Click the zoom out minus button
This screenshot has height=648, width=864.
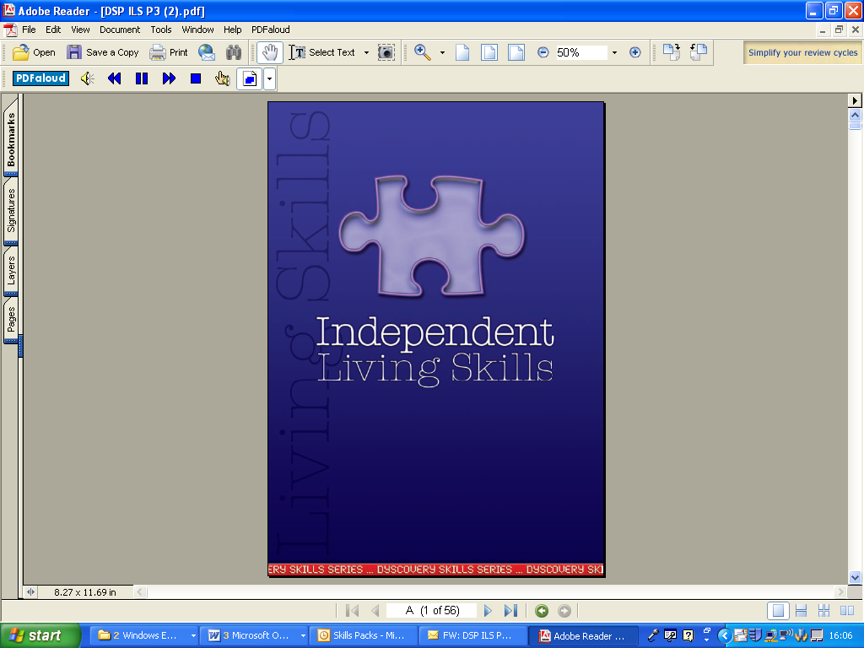coord(543,52)
